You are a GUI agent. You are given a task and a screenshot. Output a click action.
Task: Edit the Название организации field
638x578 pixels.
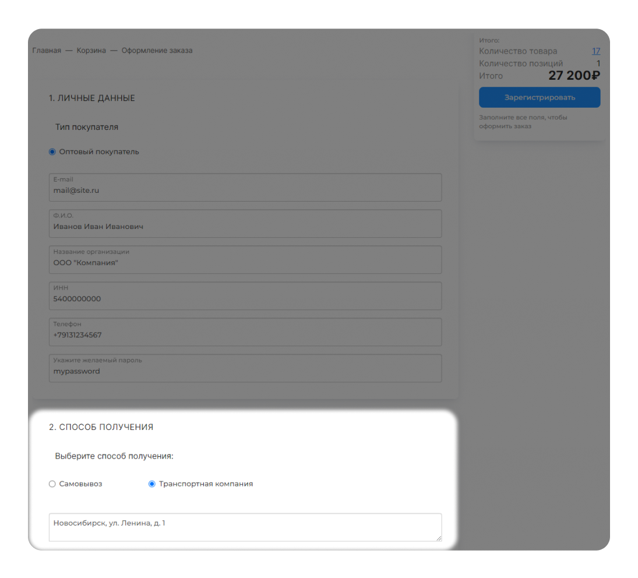click(245, 263)
